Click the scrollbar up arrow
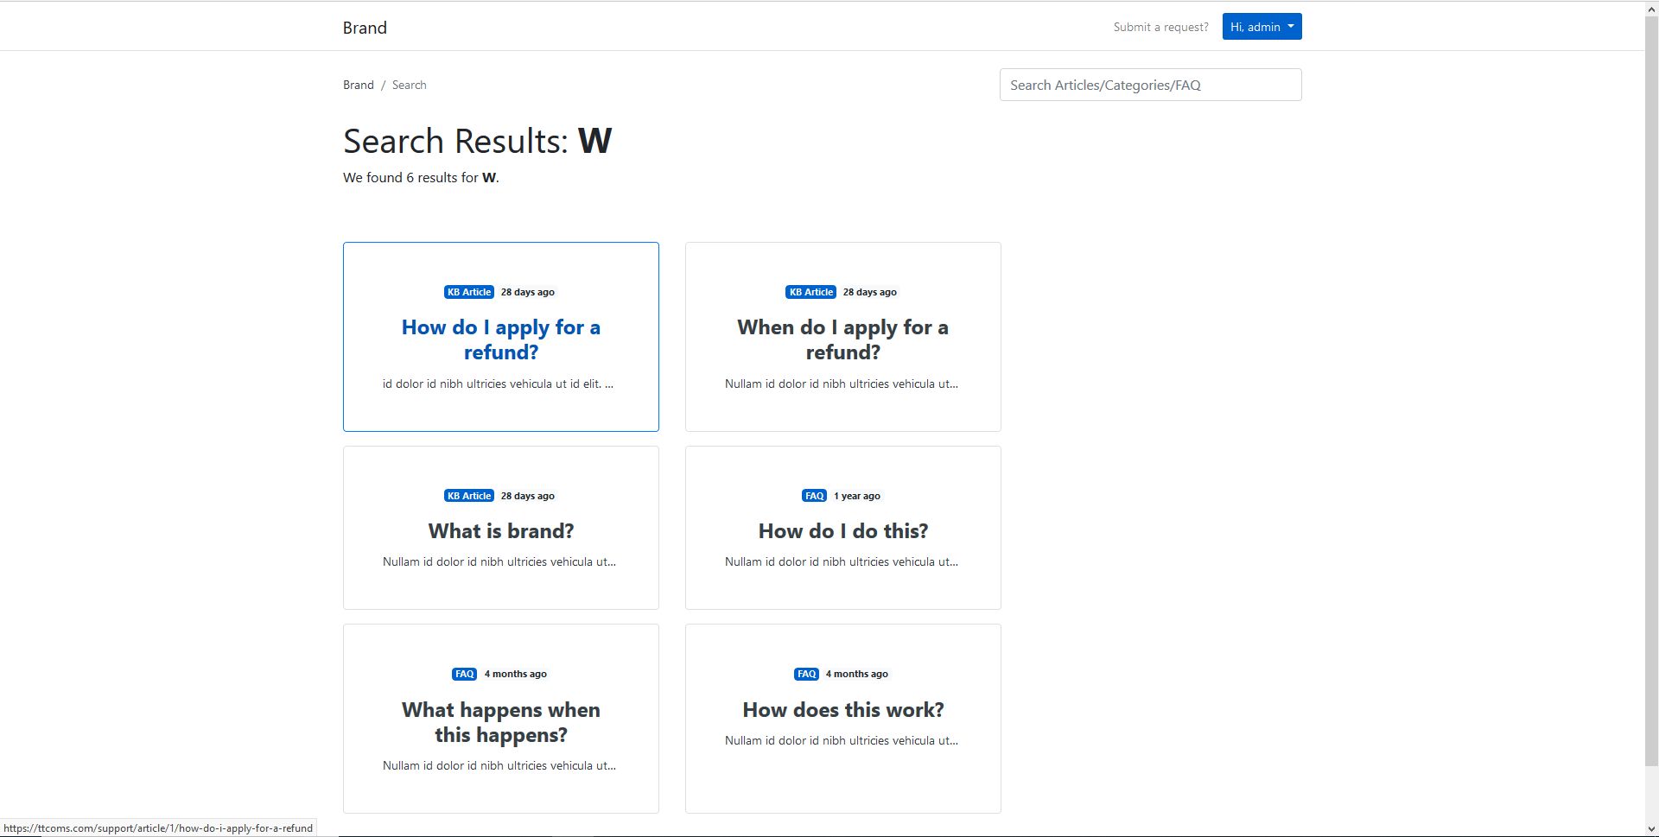This screenshot has height=837, width=1659. [x=1651, y=8]
